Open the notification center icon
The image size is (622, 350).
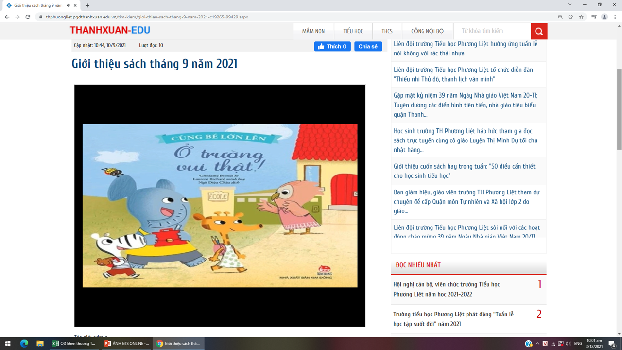coord(612,344)
